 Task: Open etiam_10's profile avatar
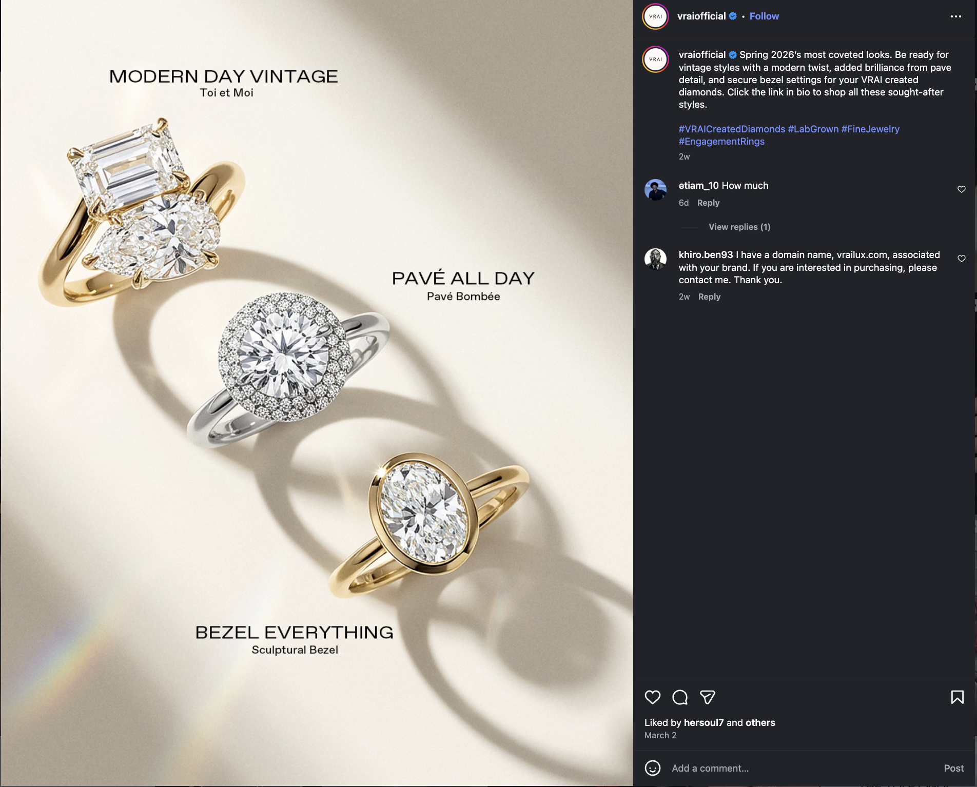point(655,190)
